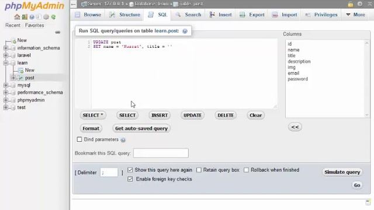Image resolution: width=374 pixels, height=210 pixels.
Task: Collapse the learn database node
Action: tap(6, 63)
